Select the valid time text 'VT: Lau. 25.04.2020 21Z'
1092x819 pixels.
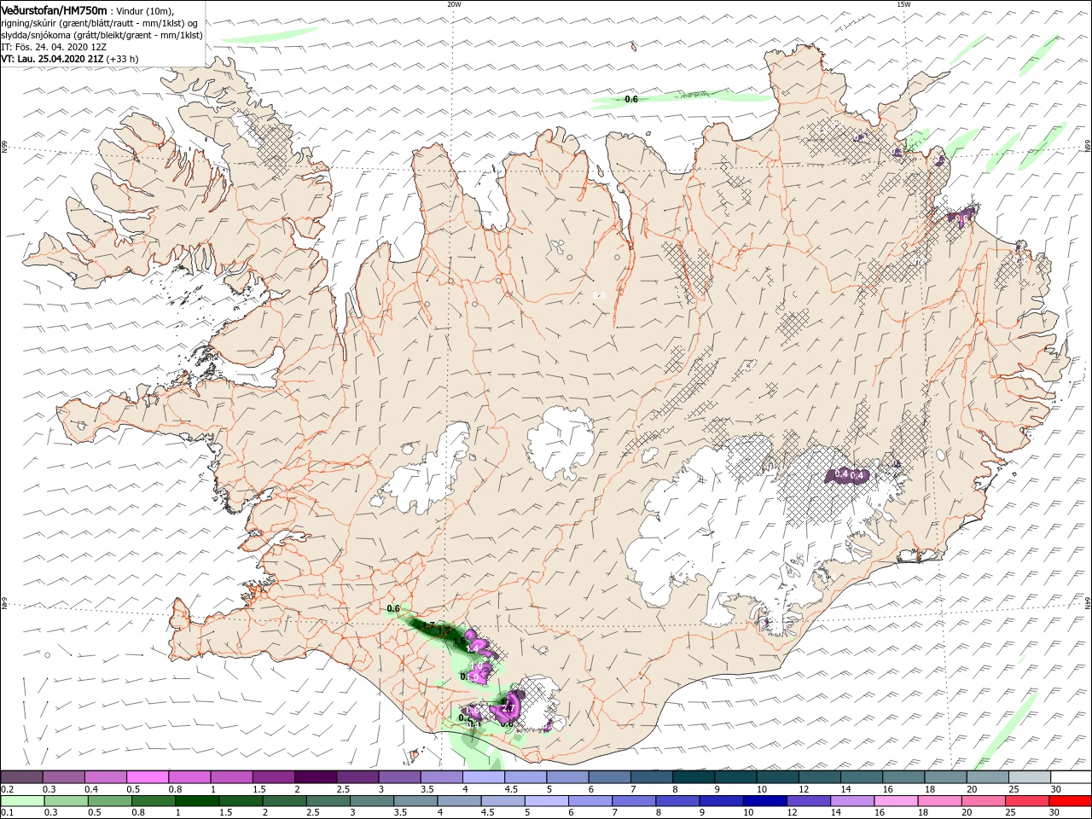pos(52,59)
